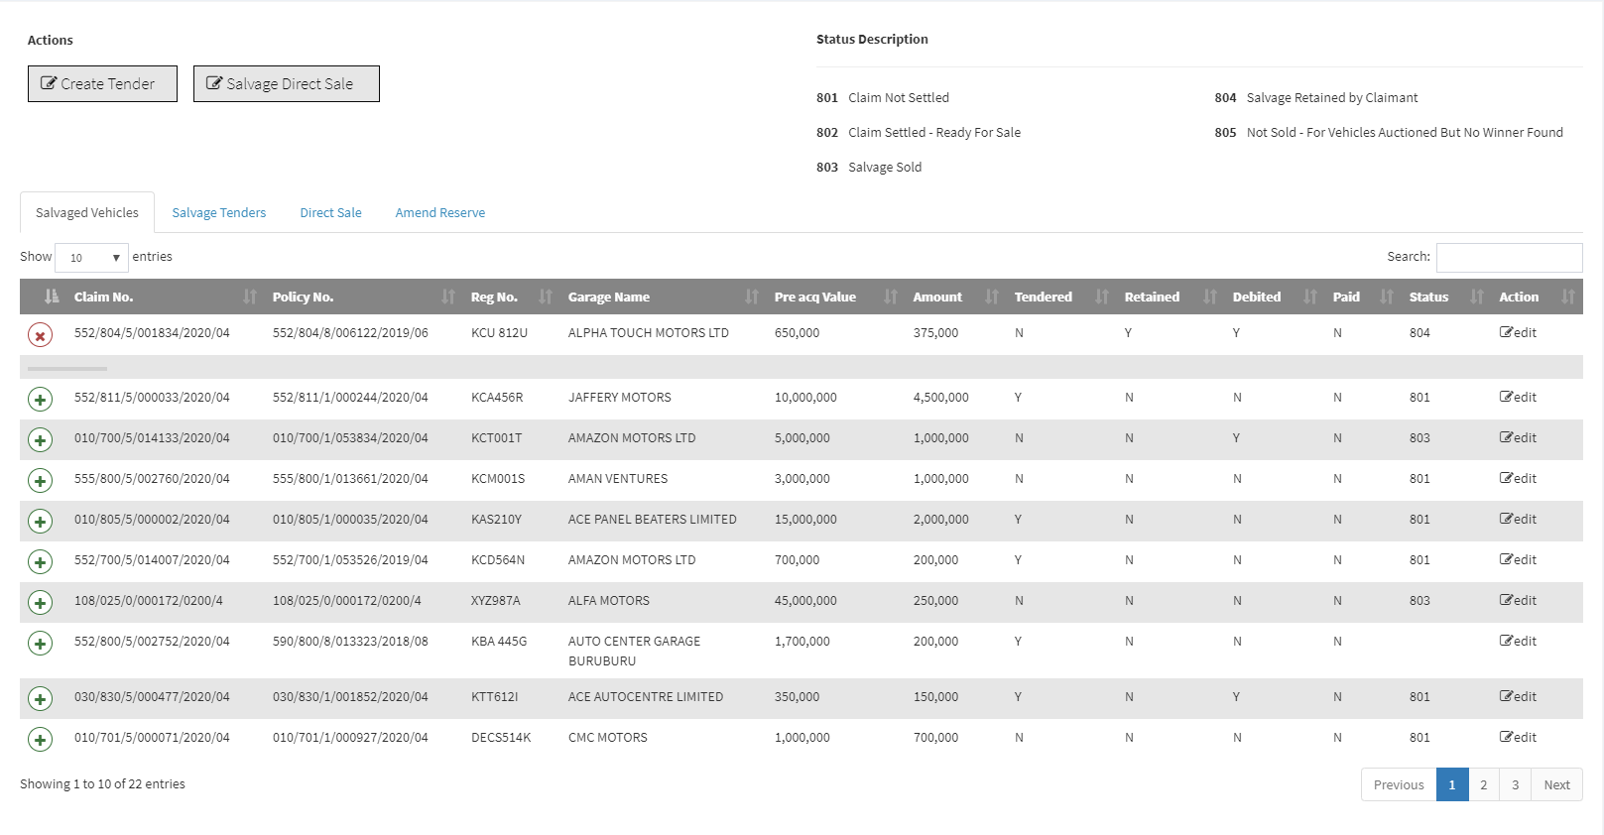Expand row for registration KCT001T
The width and height of the screenshot is (1604, 835).
click(x=40, y=440)
